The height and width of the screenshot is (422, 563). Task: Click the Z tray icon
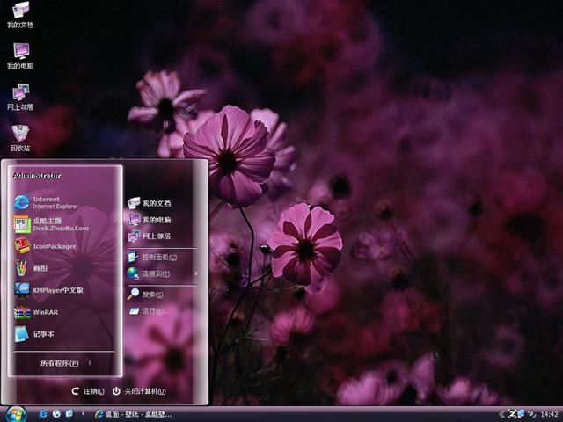pos(512,414)
